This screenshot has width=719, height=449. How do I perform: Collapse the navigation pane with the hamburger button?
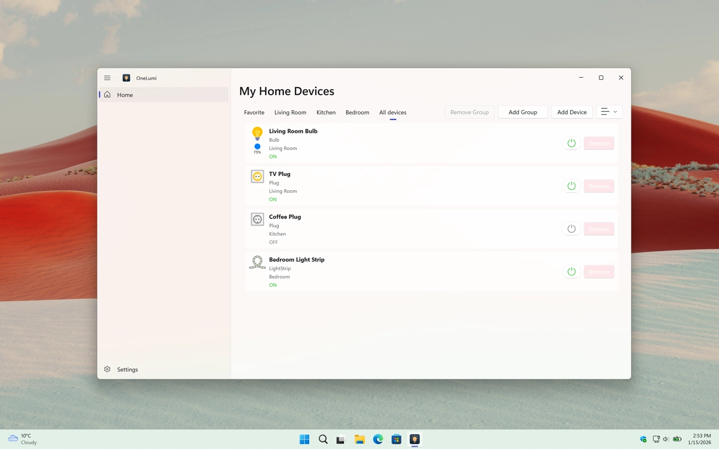(107, 77)
